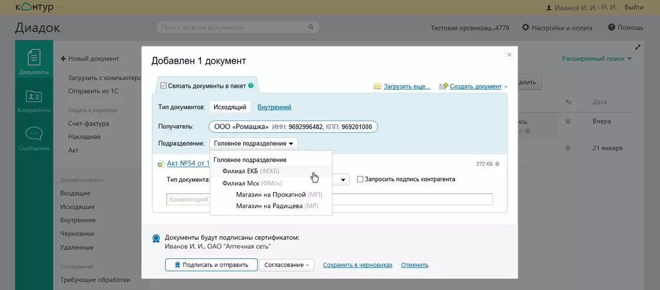Enable Запросить подпись контрагента checkbox
This screenshot has width=660, height=290.
(x=360, y=179)
